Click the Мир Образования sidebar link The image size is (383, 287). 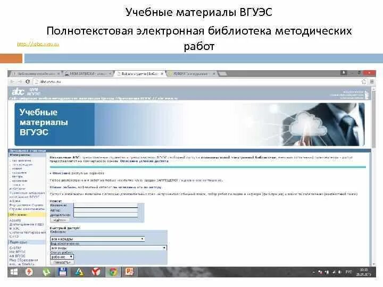click(x=23, y=260)
